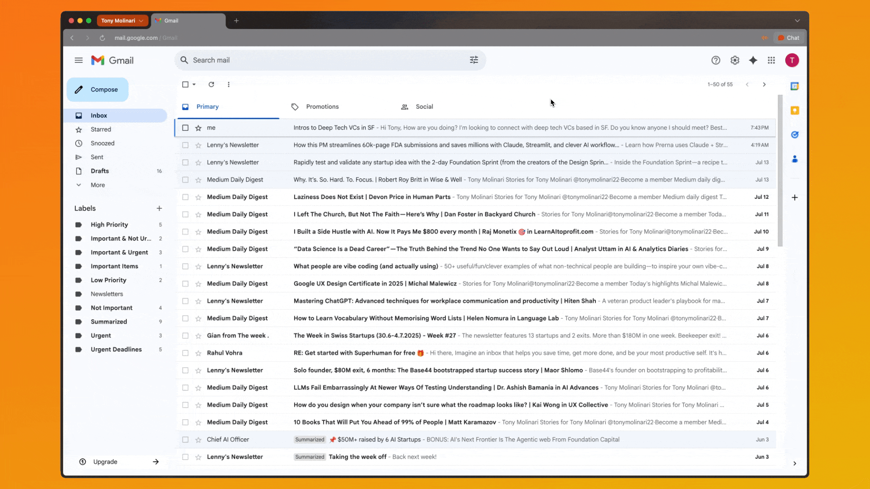
Task: Open Google Tasks in the side panel
Action: coord(795,134)
